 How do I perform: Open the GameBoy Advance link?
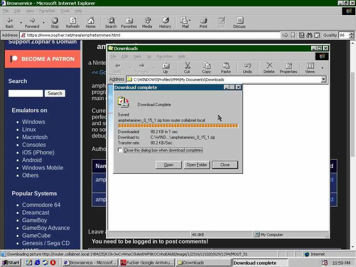pyautogui.click(x=46, y=228)
